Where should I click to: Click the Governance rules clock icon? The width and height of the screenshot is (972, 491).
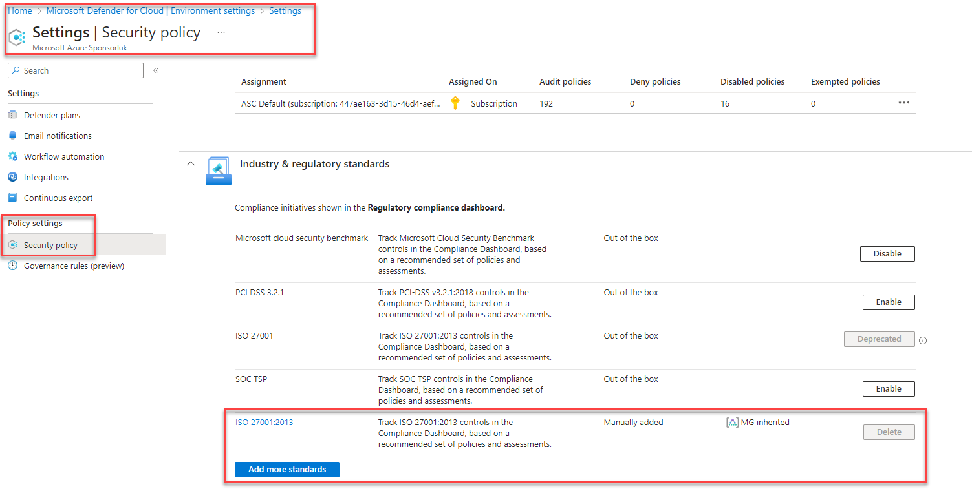[x=12, y=266]
